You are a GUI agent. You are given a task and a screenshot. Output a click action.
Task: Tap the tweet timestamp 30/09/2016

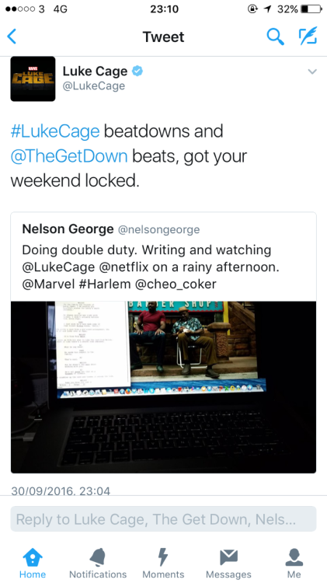(61, 490)
